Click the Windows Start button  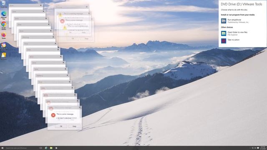2,148
